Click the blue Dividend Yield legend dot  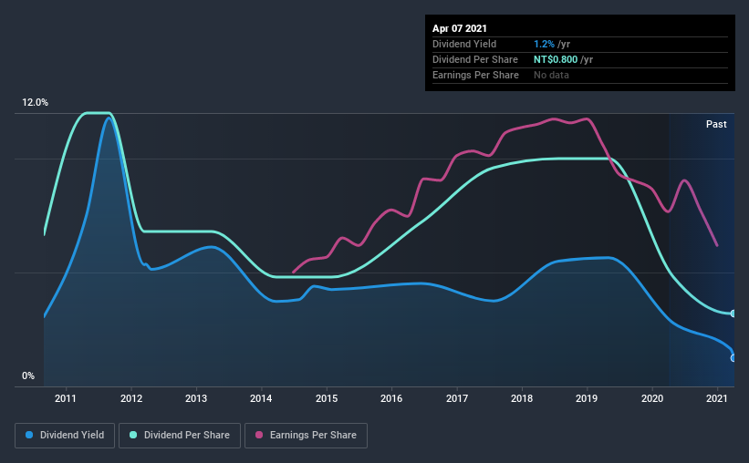(x=29, y=435)
